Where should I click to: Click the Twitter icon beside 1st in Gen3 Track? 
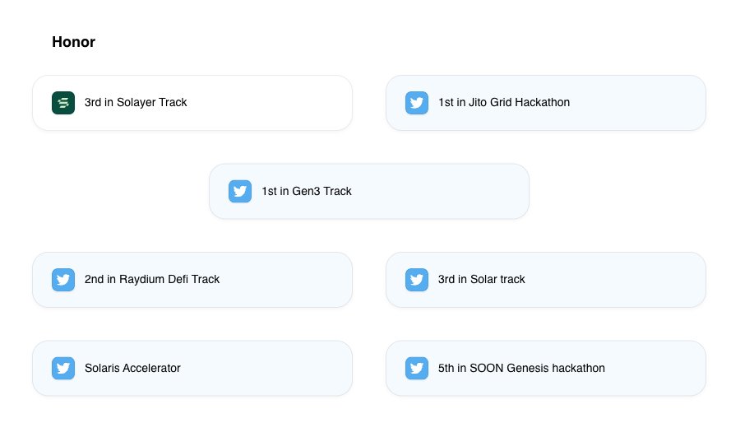point(240,191)
